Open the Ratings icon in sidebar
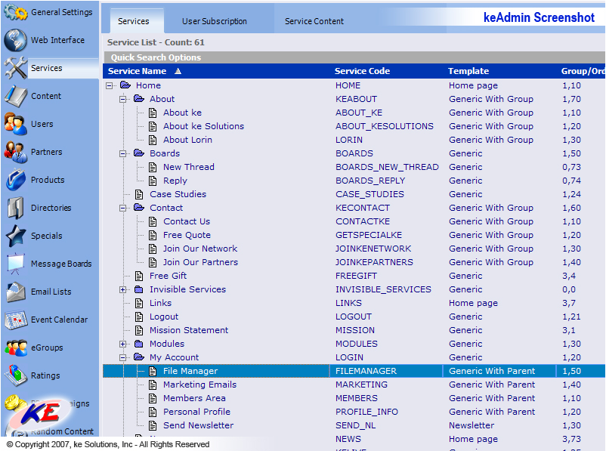This screenshot has height=451, width=606. (x=16, y=376)
